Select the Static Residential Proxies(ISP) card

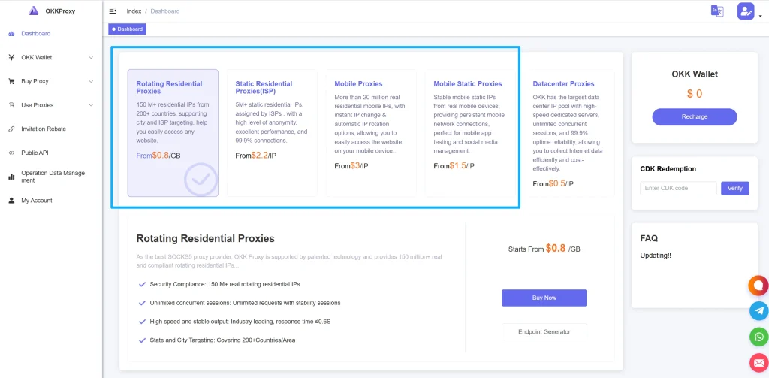[272, 133]
